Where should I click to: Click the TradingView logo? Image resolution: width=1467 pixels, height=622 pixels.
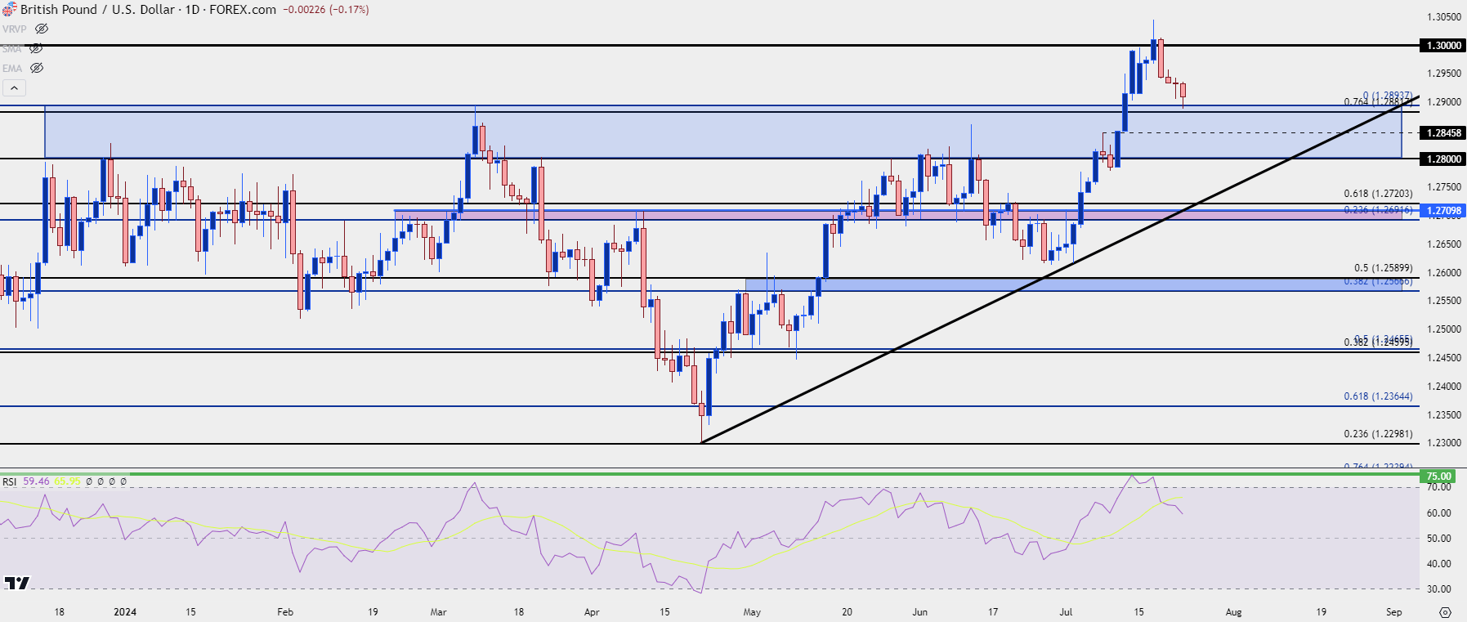pyautogui.click(x=16, y=583)
